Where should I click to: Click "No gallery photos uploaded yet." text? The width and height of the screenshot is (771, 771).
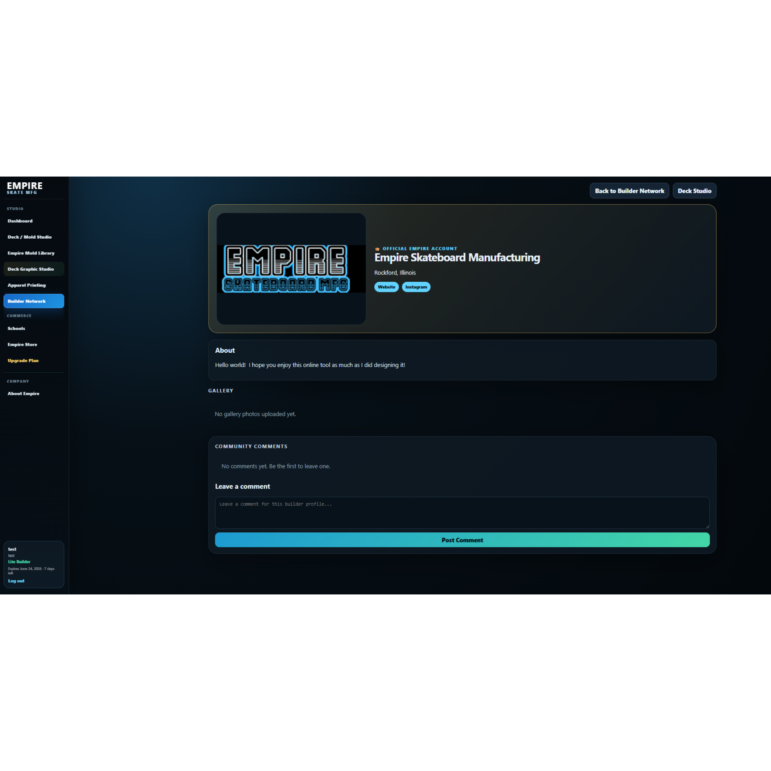tap(256, 414)
